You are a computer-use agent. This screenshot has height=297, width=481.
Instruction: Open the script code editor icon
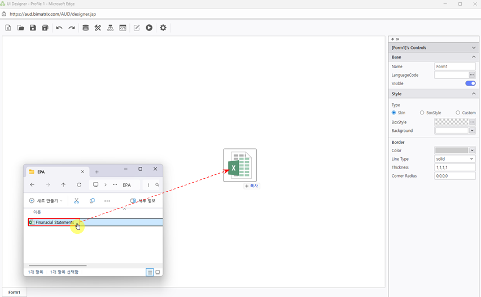[x=123, y=28]
